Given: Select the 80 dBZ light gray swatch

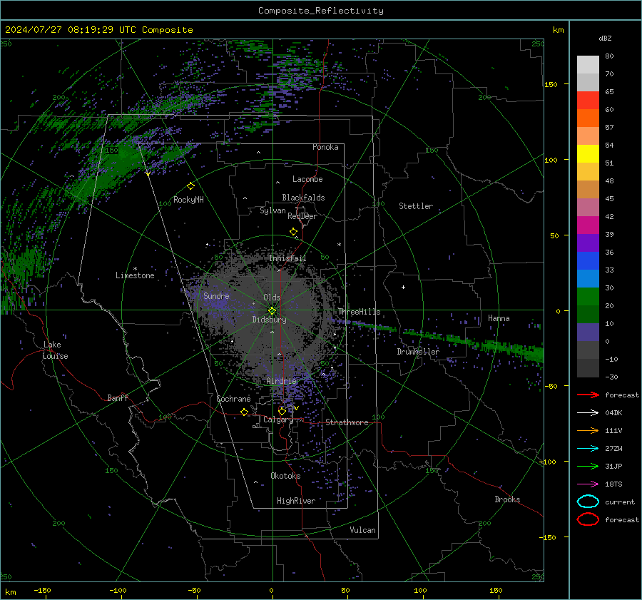Looking at the screenshot, I should 588,64.
